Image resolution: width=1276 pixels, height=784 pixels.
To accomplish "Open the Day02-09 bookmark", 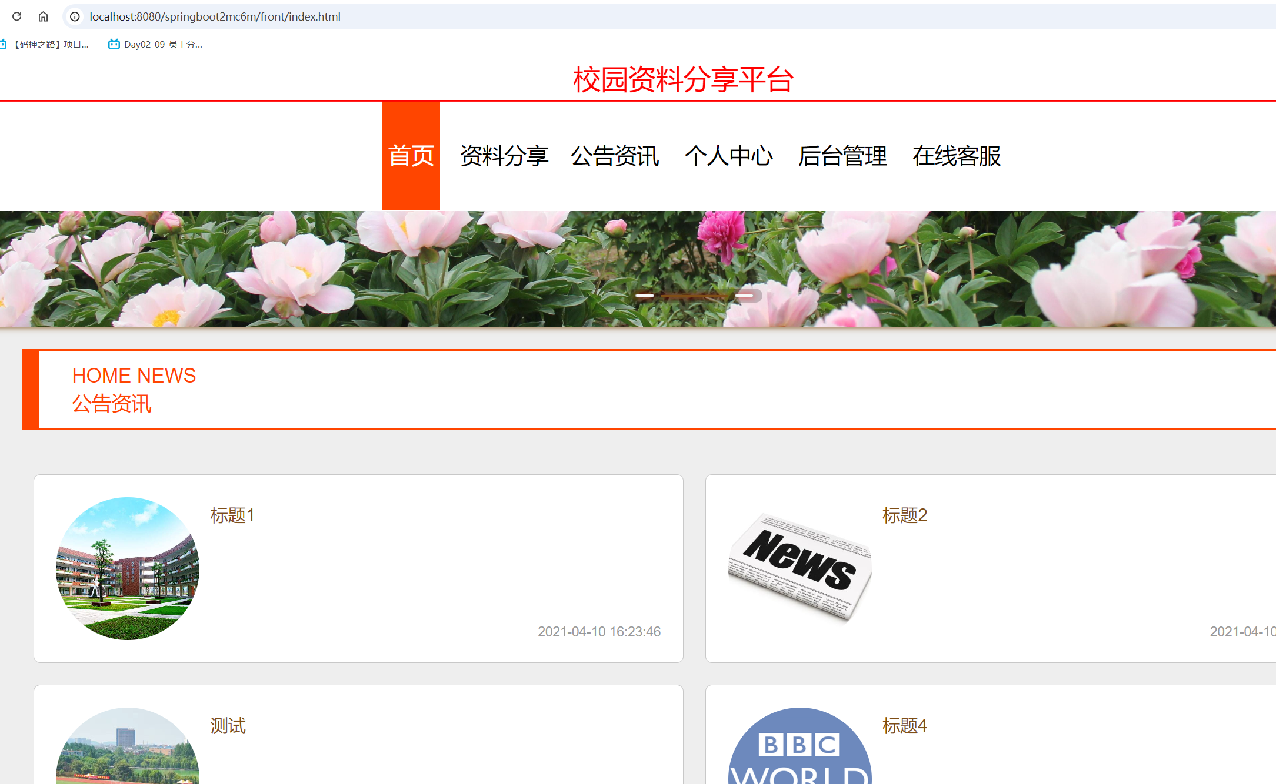I will [x=156, y=44].
